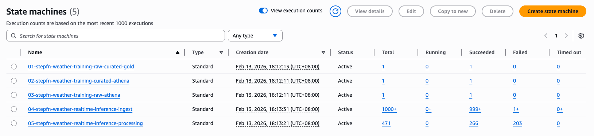Image resolution: width=594 pixels, height=136 pixels.
Task: Open 04-stepfn-weather-realtime-inference-ingest link
Action: [80, 109]
